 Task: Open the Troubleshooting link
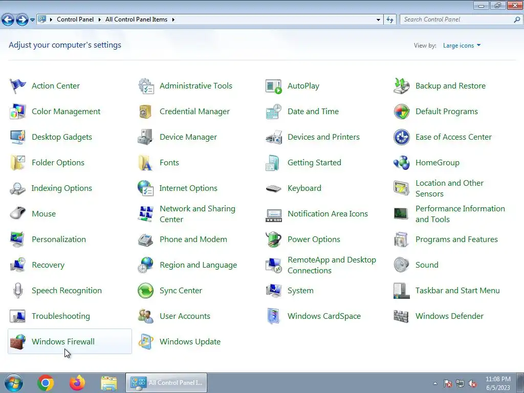point(61,316)
